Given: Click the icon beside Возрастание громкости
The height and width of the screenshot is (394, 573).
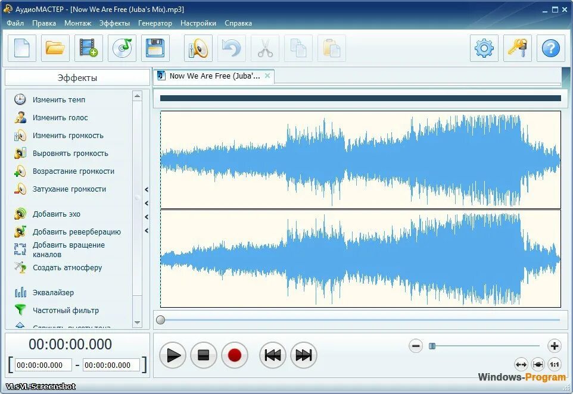Looking at the screenshot, I should (20, 171).
